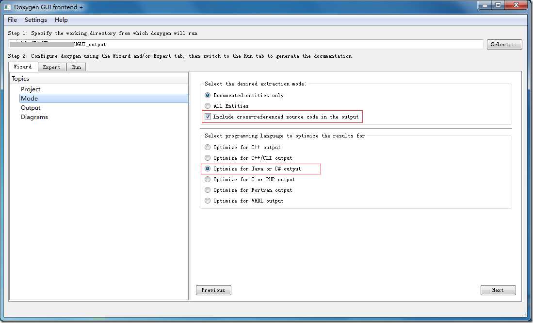This screenshot has height=323, width=533.
Task: Click the Select... directory button
Action: [504, 44]
